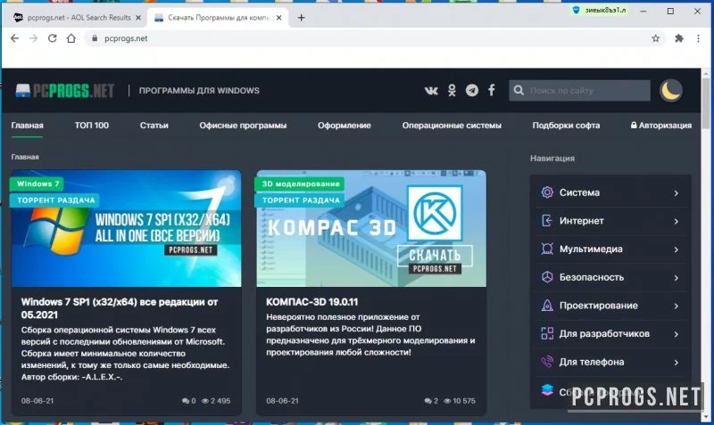Click the Главная breadcrumb link

[x=25, y=157]
